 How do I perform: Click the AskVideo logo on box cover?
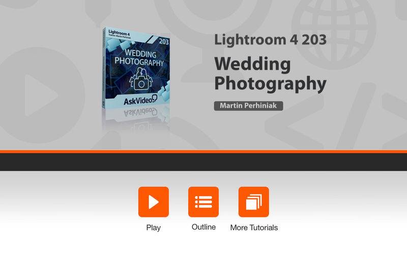tap(140, 100)
